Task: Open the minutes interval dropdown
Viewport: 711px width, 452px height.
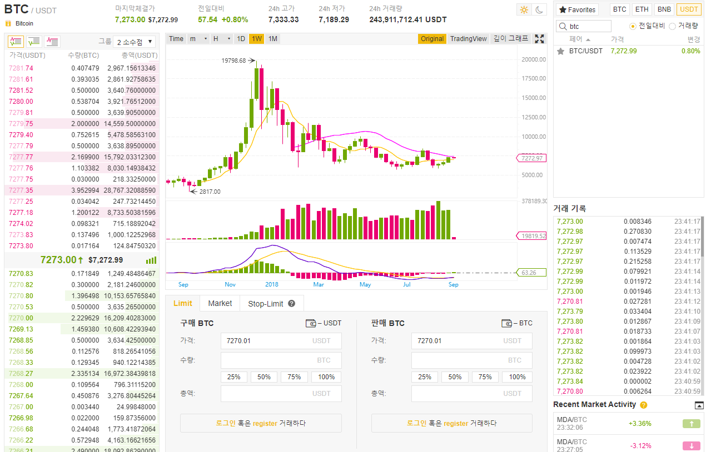Action: [x=198, y=39]
